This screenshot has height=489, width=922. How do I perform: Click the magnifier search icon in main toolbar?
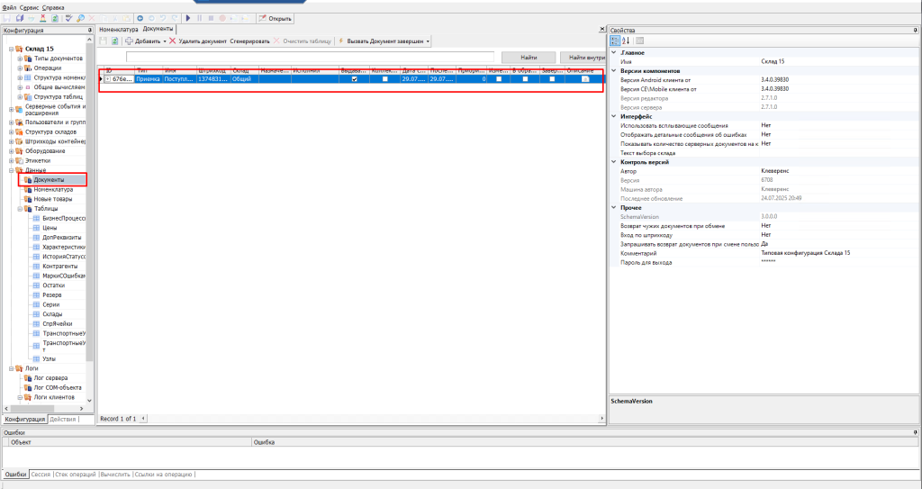(81, 18)
